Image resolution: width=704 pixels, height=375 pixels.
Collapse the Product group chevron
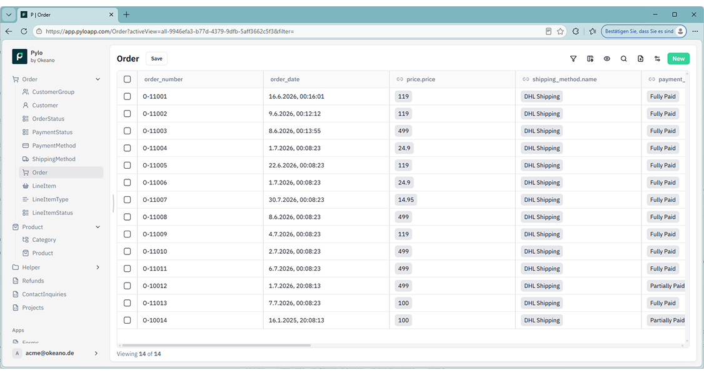(x=98, y=227)
